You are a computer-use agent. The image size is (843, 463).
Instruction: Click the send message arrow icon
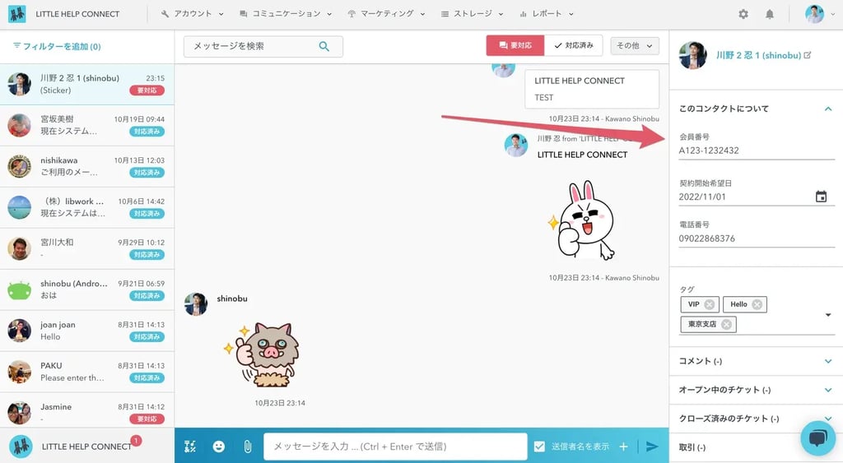[652, 447]
